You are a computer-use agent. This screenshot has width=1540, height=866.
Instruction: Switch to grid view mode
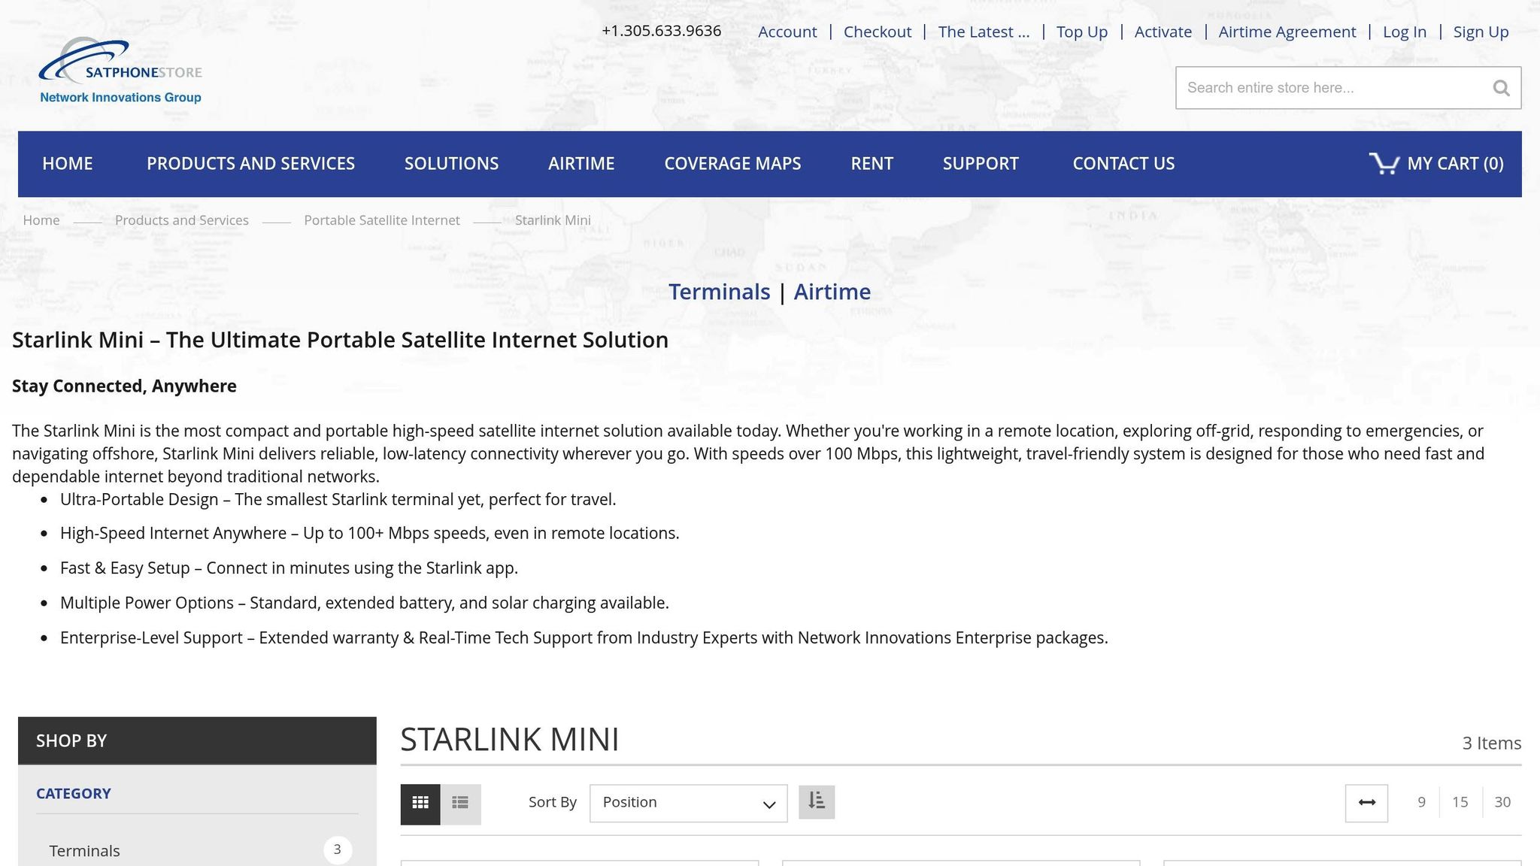420,803
